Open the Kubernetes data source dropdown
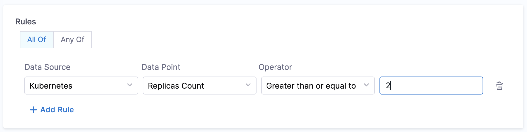 (x=81, y=86)
